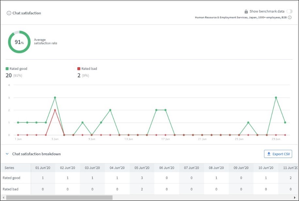Viewport: 299px width, 201px height.
Task: Click the benchmark lock icon
Action: (246, 11)
